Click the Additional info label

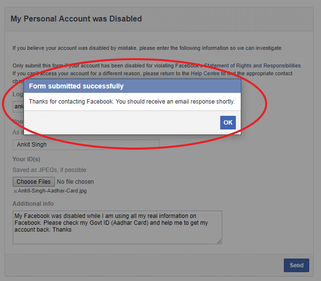(33, 204)
